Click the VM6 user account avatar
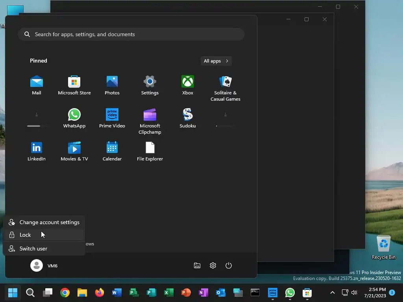This screenshot has width=403, height=302. tap(37, 265)
